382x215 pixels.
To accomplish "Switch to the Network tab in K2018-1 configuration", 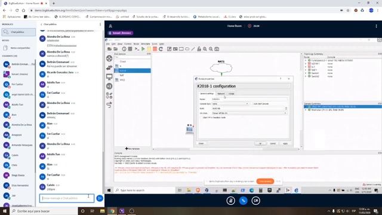I will (x=221, y=94).
